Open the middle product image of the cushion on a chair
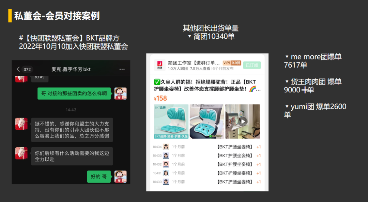Image resolution: width=368 pixels, height=202 pixels. point(207,121)
